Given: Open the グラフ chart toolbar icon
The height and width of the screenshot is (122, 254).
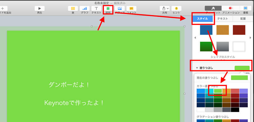Looking at the screenshot, I should [x=84, y=9].
